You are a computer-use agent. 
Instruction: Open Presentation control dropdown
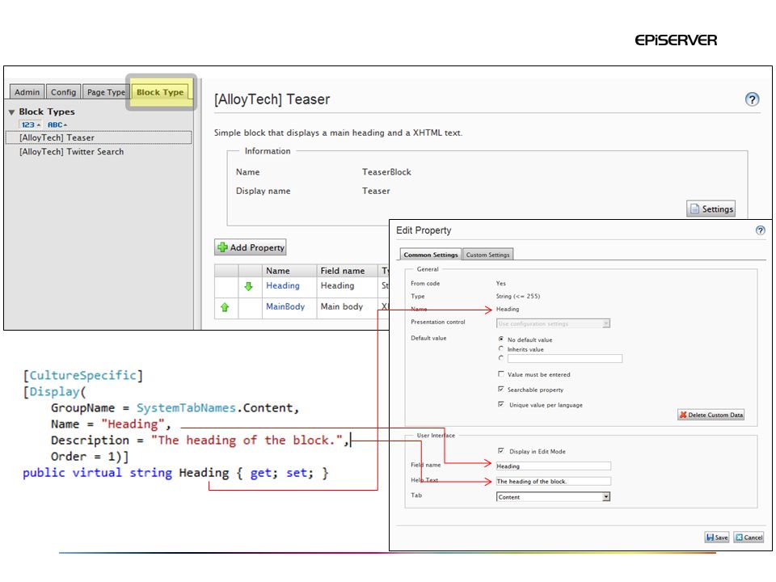pos(553,323)
